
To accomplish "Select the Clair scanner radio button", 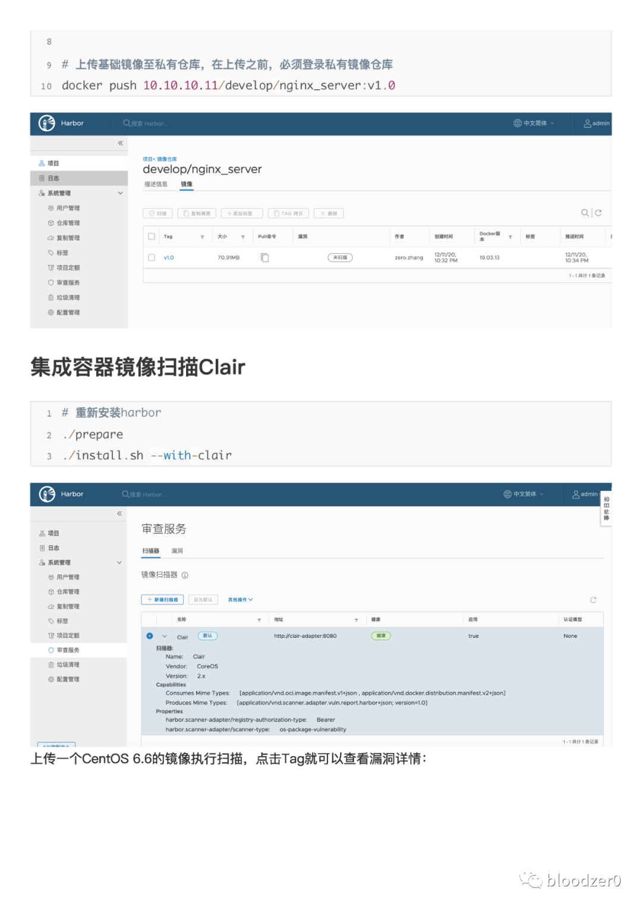I will point(150,636).
